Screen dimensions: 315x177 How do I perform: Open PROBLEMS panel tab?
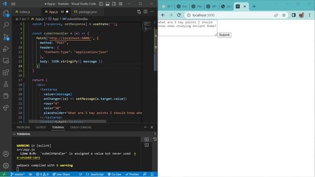(23, 127)
